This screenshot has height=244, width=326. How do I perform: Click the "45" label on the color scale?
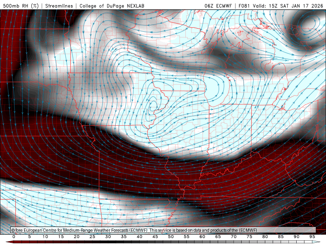pyautogui.click(x=155, y=237)
